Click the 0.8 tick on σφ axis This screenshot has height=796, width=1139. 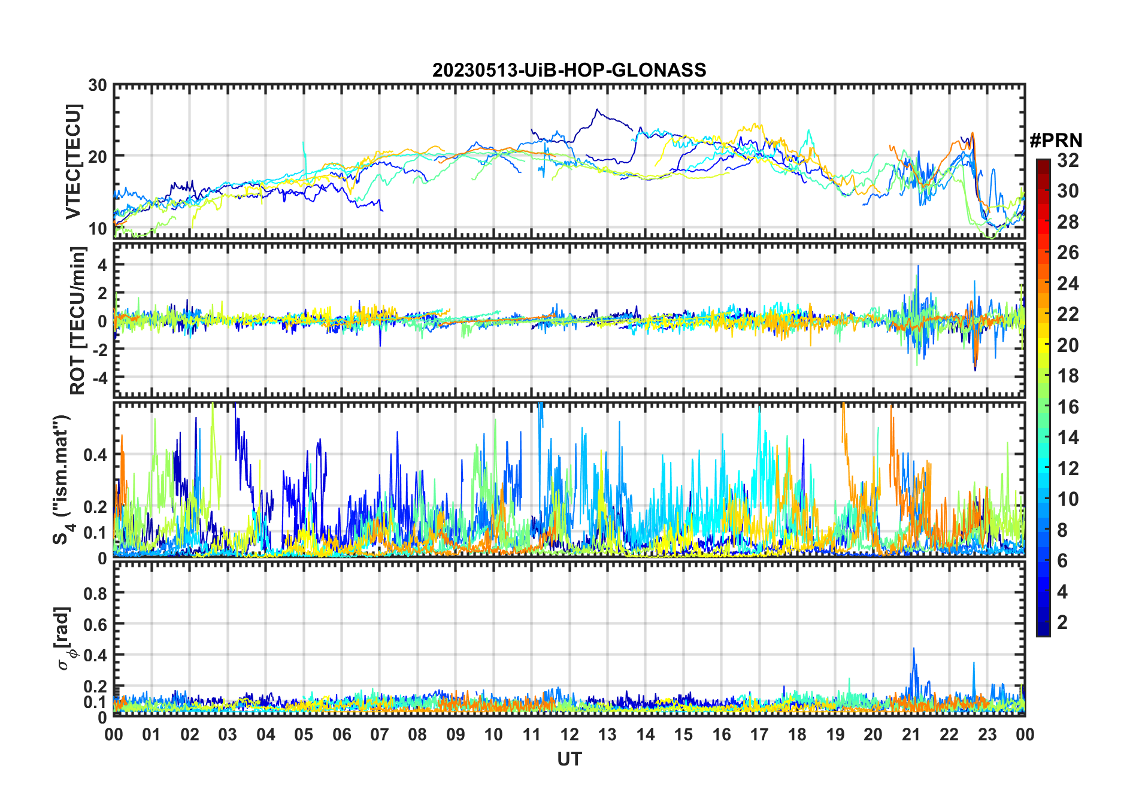coord(96,593)
